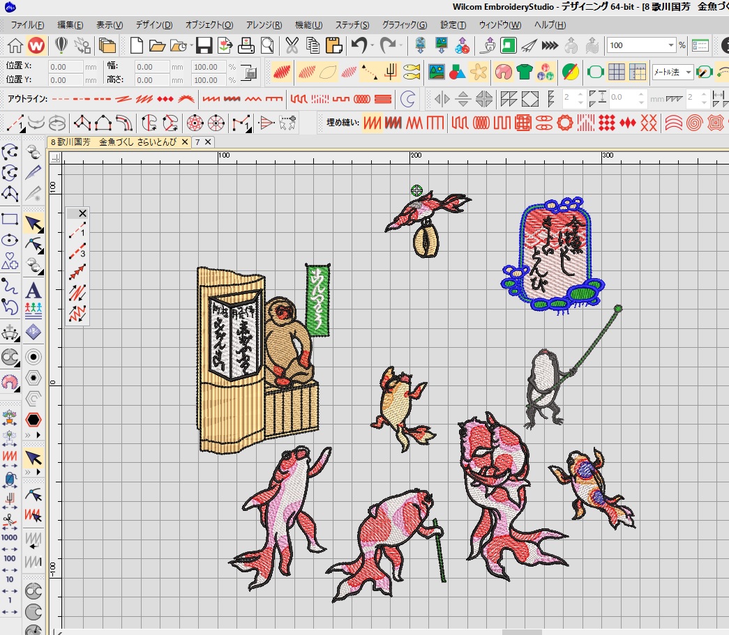Screen dimensions: 729x635
Task: Open the 編集(E) menu
Action: pos(70,25)
